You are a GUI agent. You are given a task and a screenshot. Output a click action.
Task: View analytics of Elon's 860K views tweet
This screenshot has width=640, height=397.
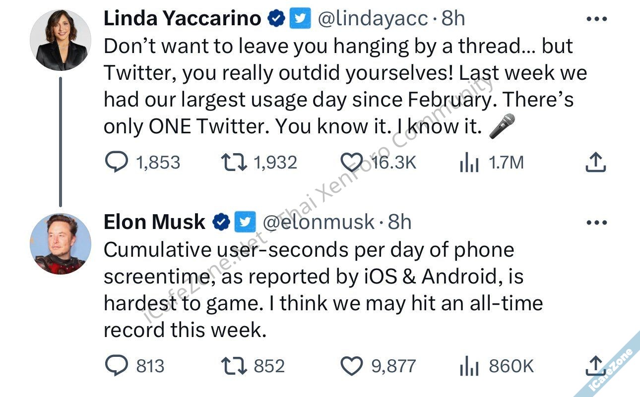coord(469,367)
